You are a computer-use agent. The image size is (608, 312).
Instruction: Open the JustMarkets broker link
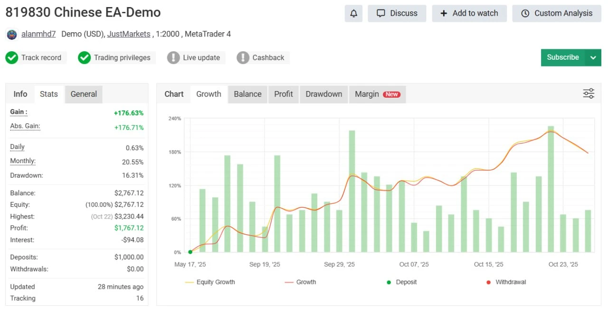[129, 34]
